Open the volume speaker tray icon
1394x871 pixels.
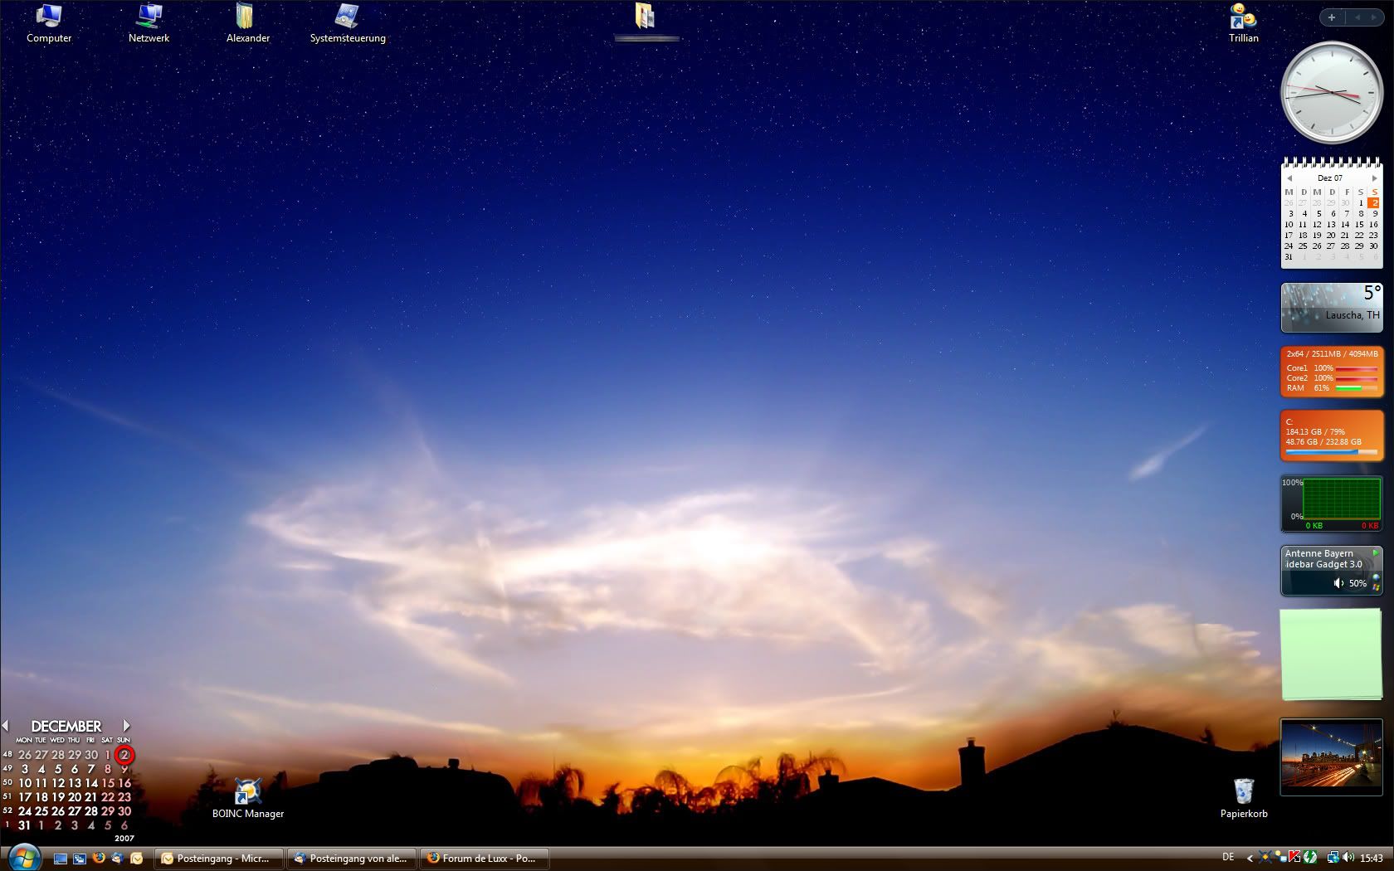(1348, 858)
